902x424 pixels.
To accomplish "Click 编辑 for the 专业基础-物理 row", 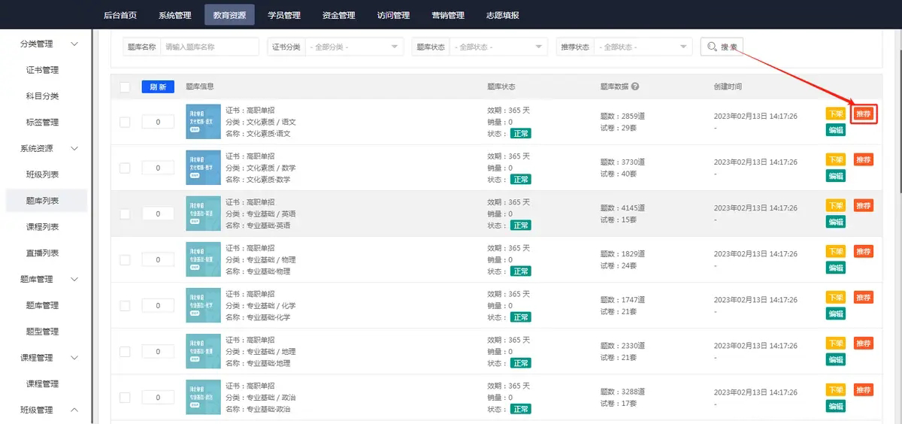I will coord(835,268).
